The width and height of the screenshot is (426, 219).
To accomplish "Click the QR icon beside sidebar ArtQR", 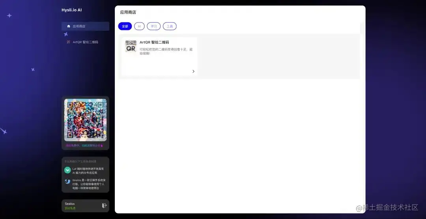I will click(x=69, y=42).
